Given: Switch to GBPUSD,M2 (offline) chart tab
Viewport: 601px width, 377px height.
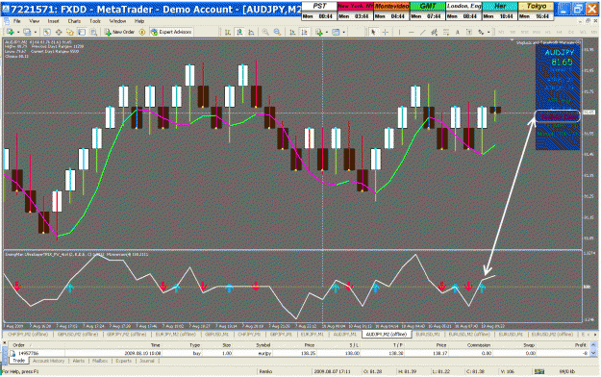Looking at the screenshot, I should pos(78,335).
